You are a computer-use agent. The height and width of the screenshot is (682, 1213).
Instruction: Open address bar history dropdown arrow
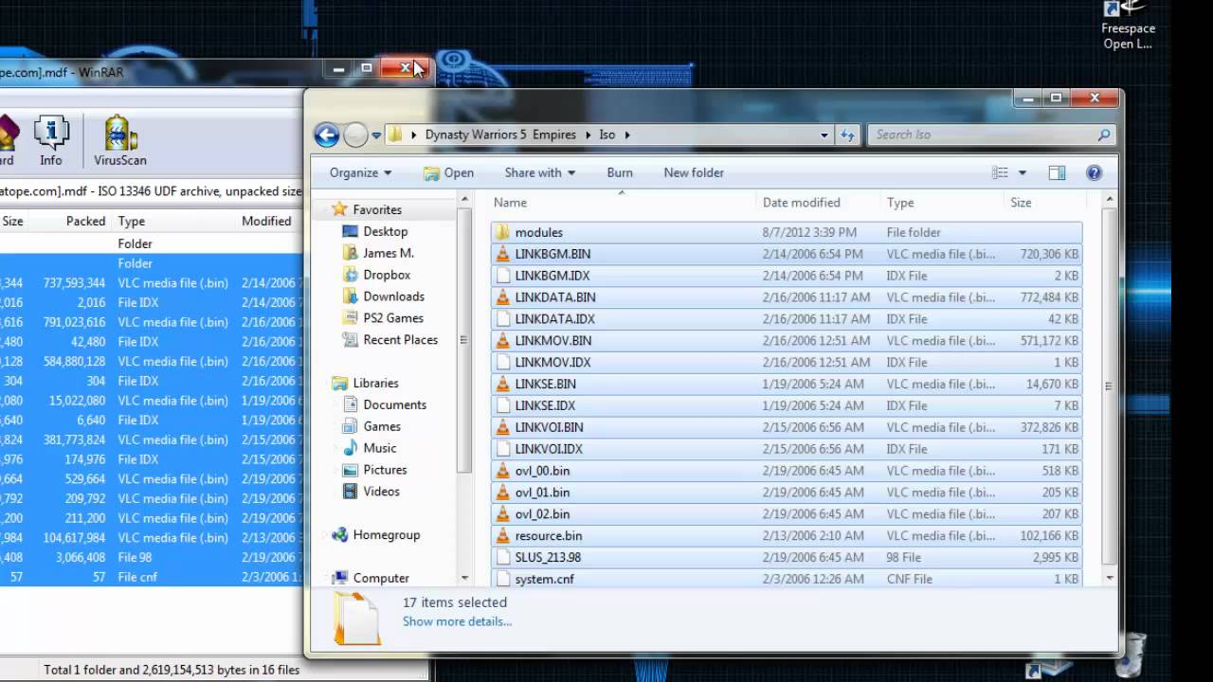click(x=824, y=135)
